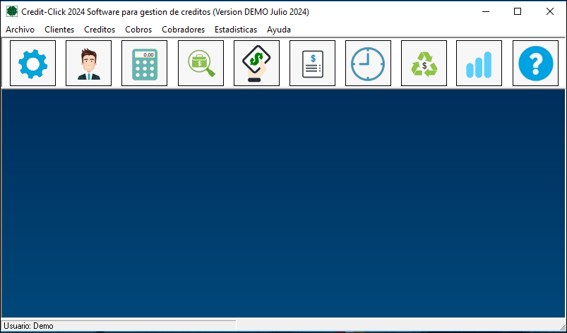Image resolution: width=567 pixels, height=333 pixels.
Task: Open settings with the blue gear icon
Action: click(x=32, y=63)
